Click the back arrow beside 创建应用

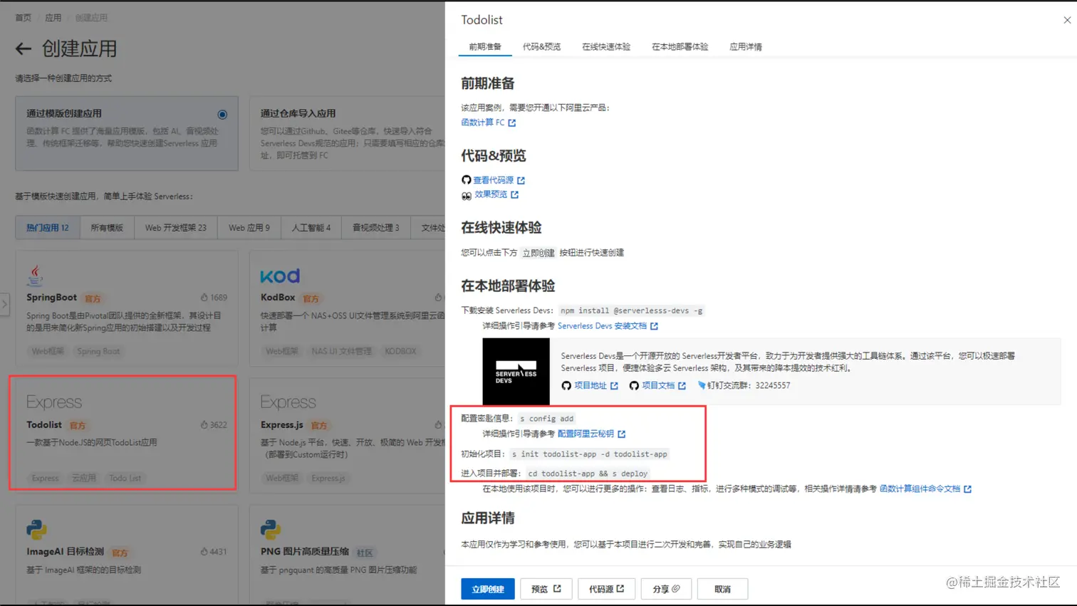click(24, 49)
